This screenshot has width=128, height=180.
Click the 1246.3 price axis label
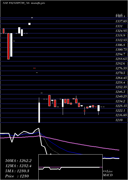coord(120,92)
